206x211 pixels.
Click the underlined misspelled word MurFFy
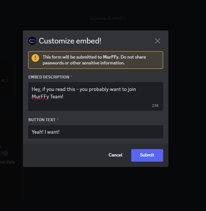(40, 97)
